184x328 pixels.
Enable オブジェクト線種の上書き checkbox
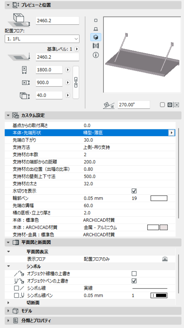(x=134, y=274)
